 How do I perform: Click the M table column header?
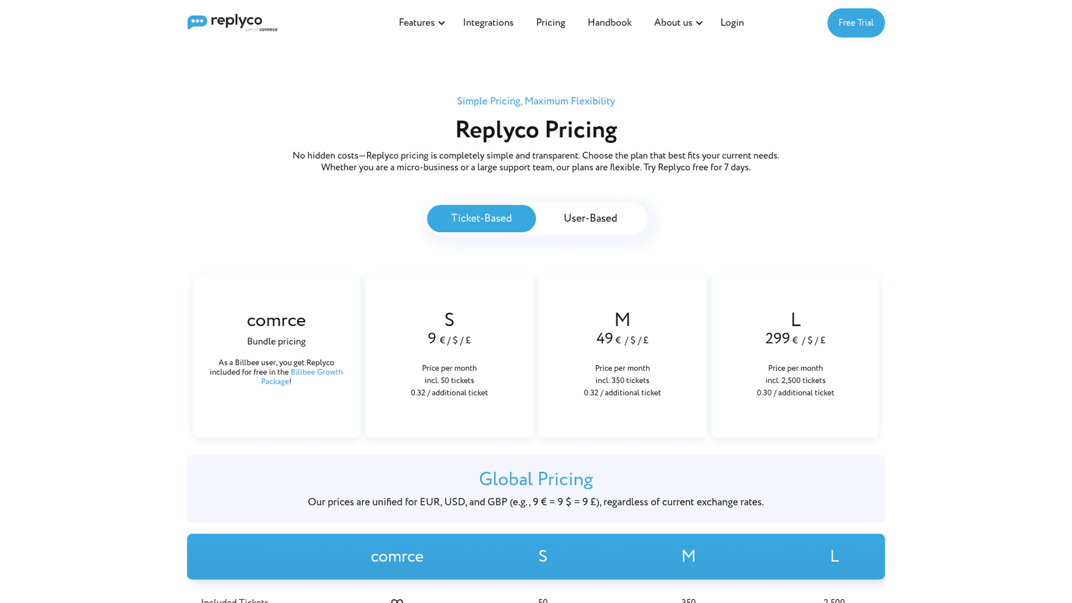689,556
